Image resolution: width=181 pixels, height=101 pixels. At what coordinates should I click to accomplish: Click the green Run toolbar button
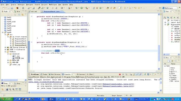[81, 8]
